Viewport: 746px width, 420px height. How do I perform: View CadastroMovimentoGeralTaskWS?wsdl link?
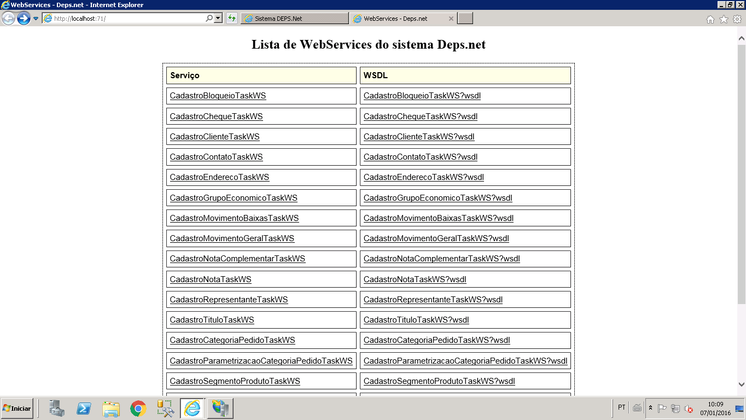(436, 238)
